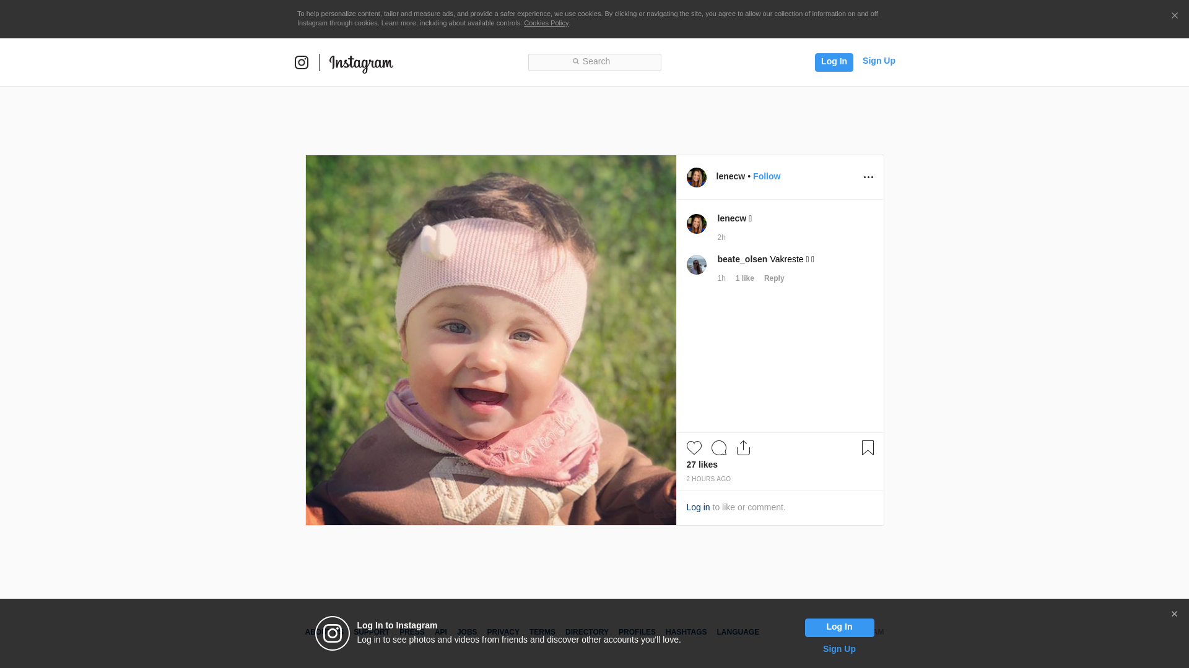Like the post with the heart icon
The image size is (1189, 668).
point(694,448)
